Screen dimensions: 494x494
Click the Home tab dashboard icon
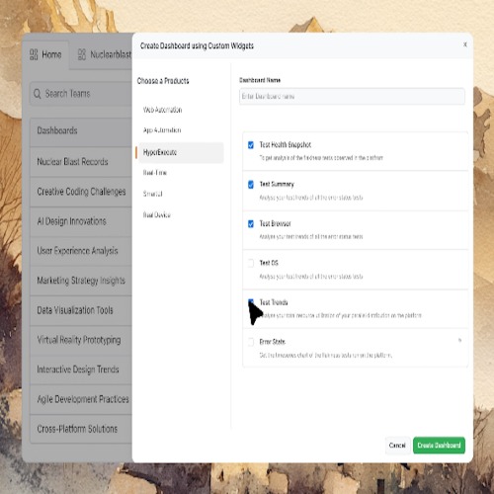pos(34,54)
